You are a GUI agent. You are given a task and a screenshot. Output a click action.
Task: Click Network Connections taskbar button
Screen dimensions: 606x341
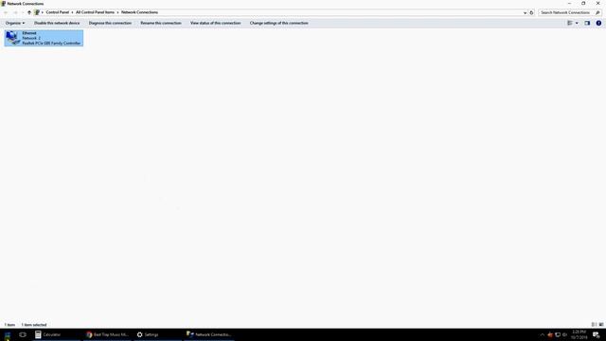209,334
